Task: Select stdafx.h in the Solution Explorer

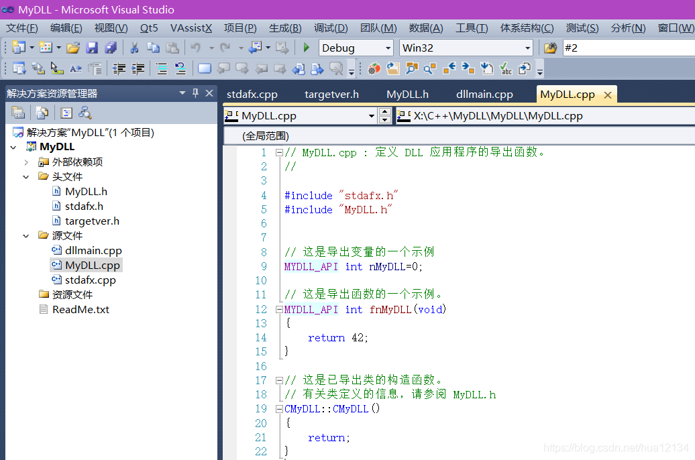Action: pos(84,206)
